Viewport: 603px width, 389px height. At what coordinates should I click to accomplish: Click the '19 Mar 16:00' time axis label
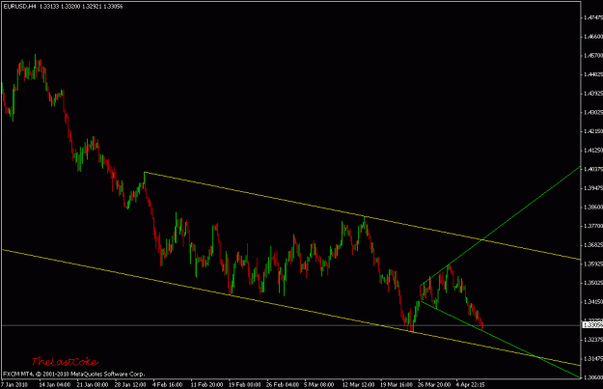(x=397, y=384)
